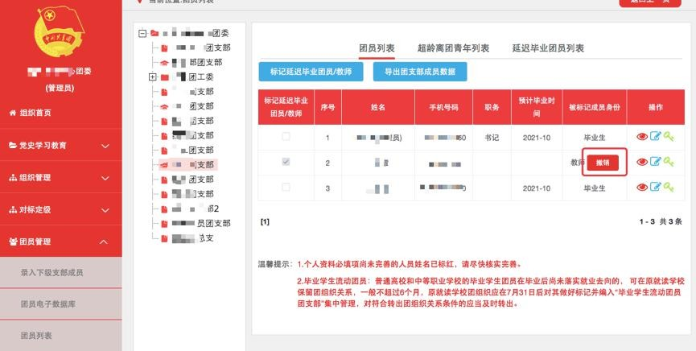Expand 组织管理 menu chevron
696x351 pixels.
click(105, 178)
